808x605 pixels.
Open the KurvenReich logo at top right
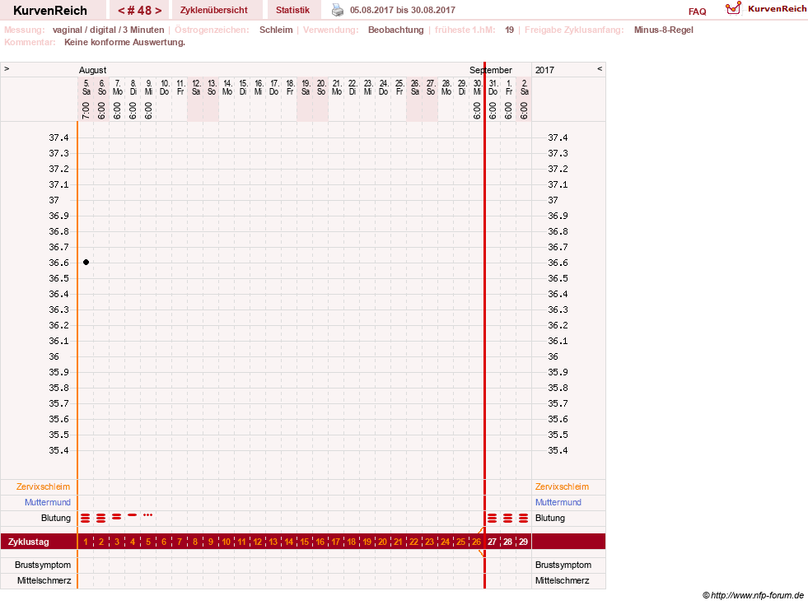pos(733,8)
